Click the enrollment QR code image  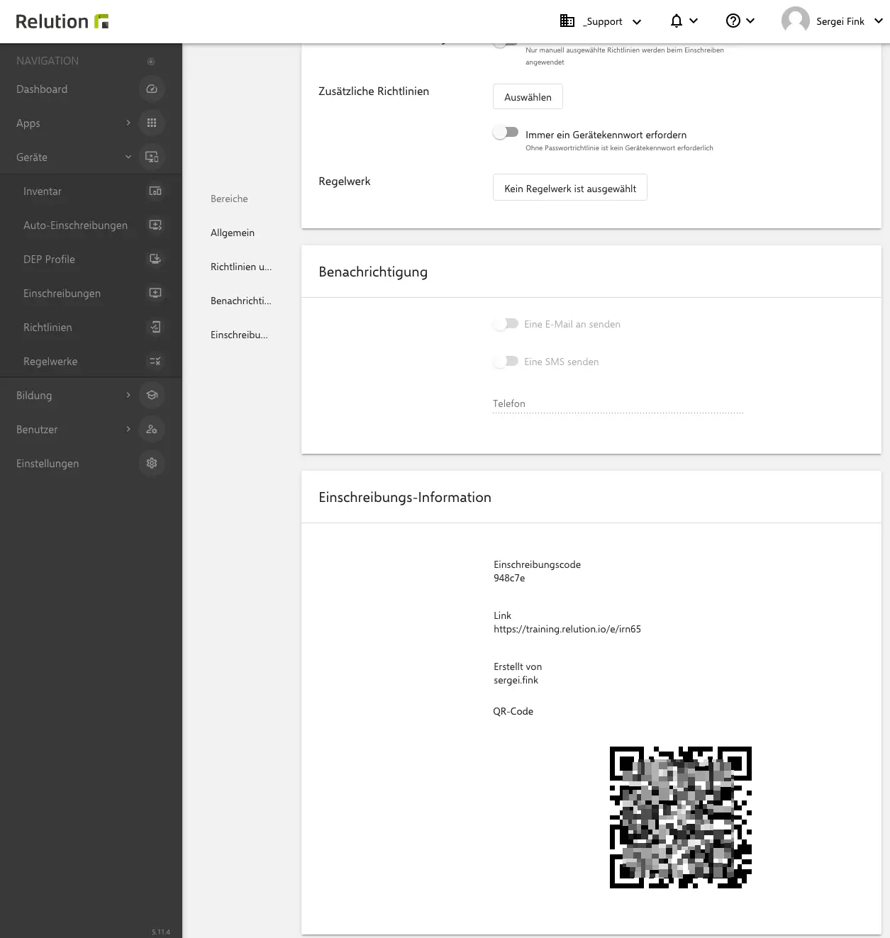coord(681,817)
